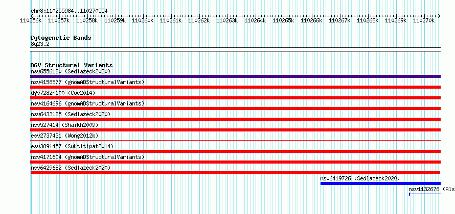
Task: Pick the 110261k position on the scale
Action: pos(171,20)
